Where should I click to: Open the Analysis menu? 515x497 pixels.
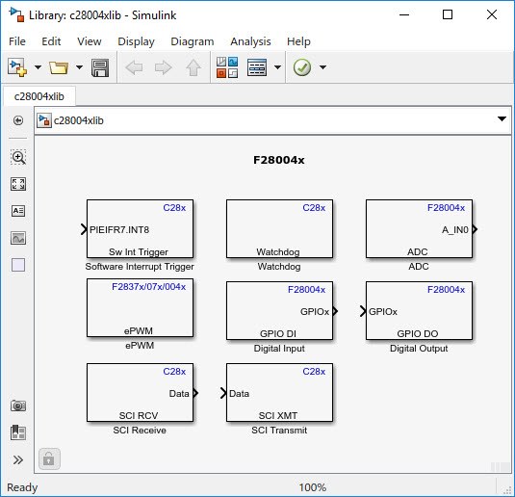tap(250, 41)
